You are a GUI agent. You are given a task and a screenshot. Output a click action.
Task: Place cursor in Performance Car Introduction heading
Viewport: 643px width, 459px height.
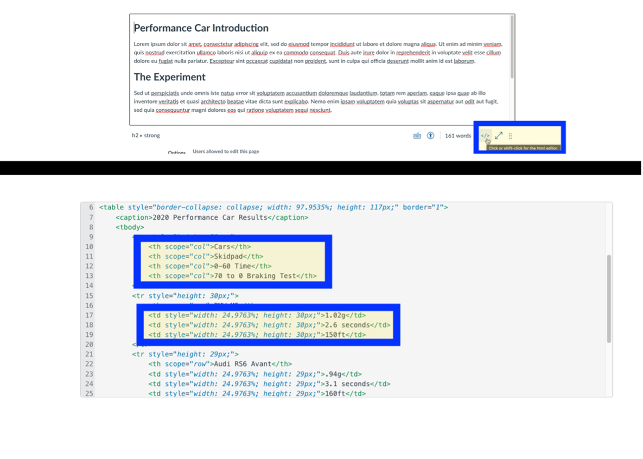point(201,28)
